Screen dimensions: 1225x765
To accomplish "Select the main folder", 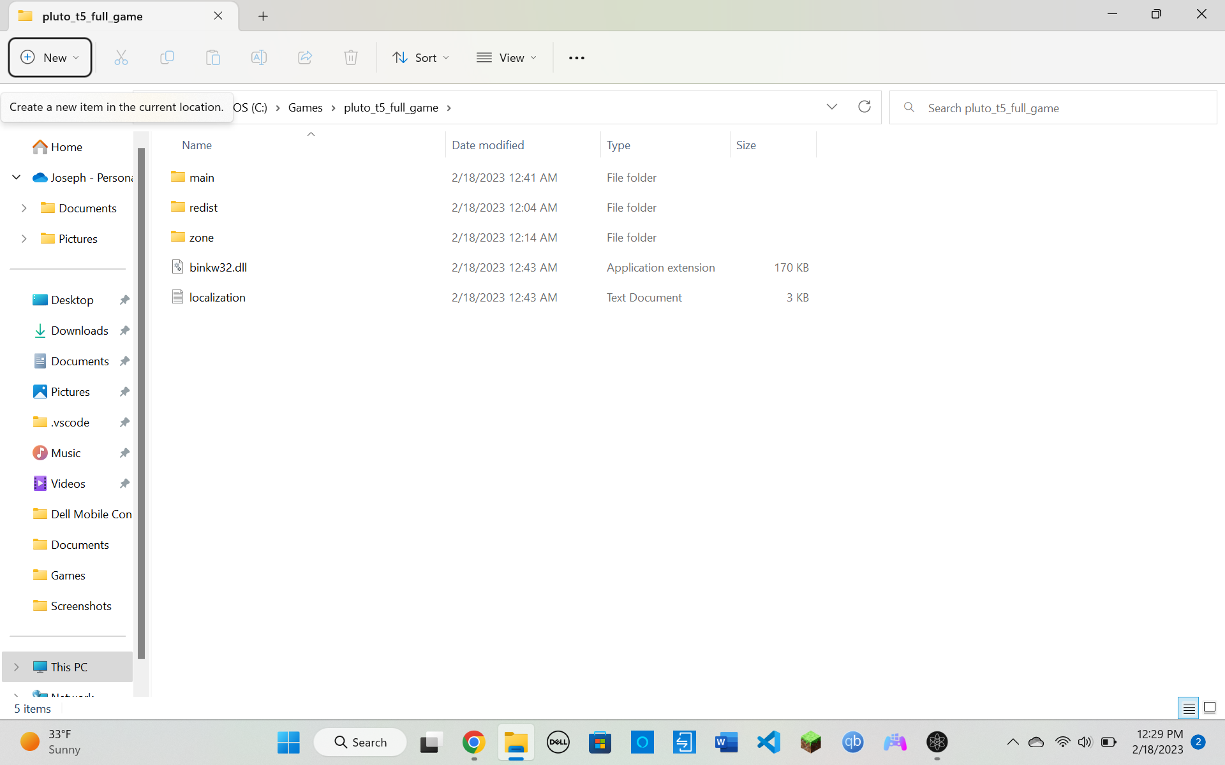I will point(202,177).
